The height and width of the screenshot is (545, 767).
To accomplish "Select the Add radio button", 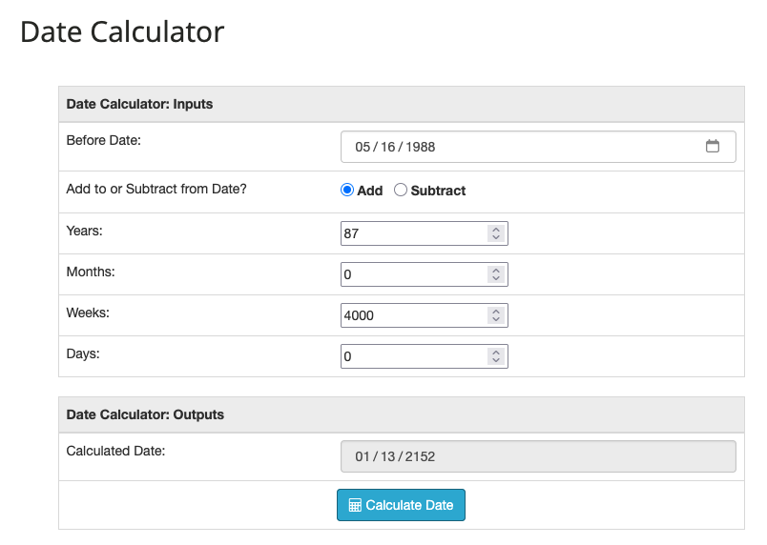I will click(347, 190).
